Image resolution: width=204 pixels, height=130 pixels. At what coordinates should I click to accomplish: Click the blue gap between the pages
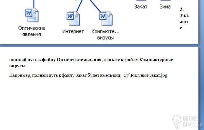pos(99,46)
